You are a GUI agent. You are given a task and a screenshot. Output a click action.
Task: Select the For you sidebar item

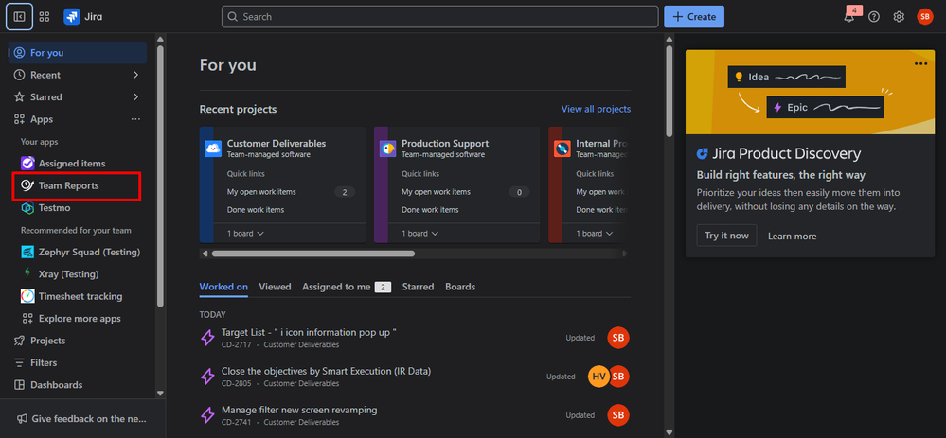coord(78,53)
